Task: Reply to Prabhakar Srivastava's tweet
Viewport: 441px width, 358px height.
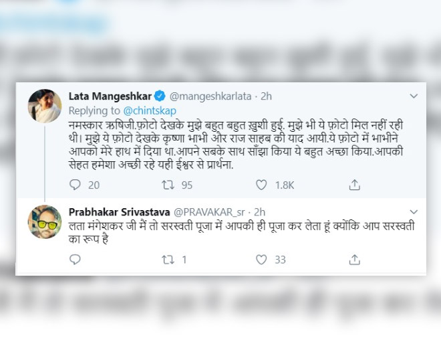Action: [74, 260]
